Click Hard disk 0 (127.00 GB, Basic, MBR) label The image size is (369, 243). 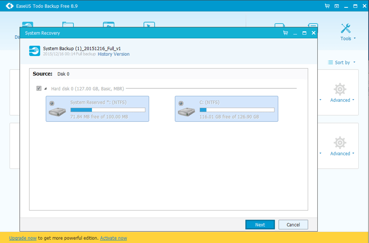[88, 89]
